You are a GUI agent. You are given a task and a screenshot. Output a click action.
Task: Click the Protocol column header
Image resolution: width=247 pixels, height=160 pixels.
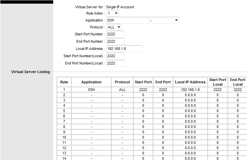click(x=122, y=82)
